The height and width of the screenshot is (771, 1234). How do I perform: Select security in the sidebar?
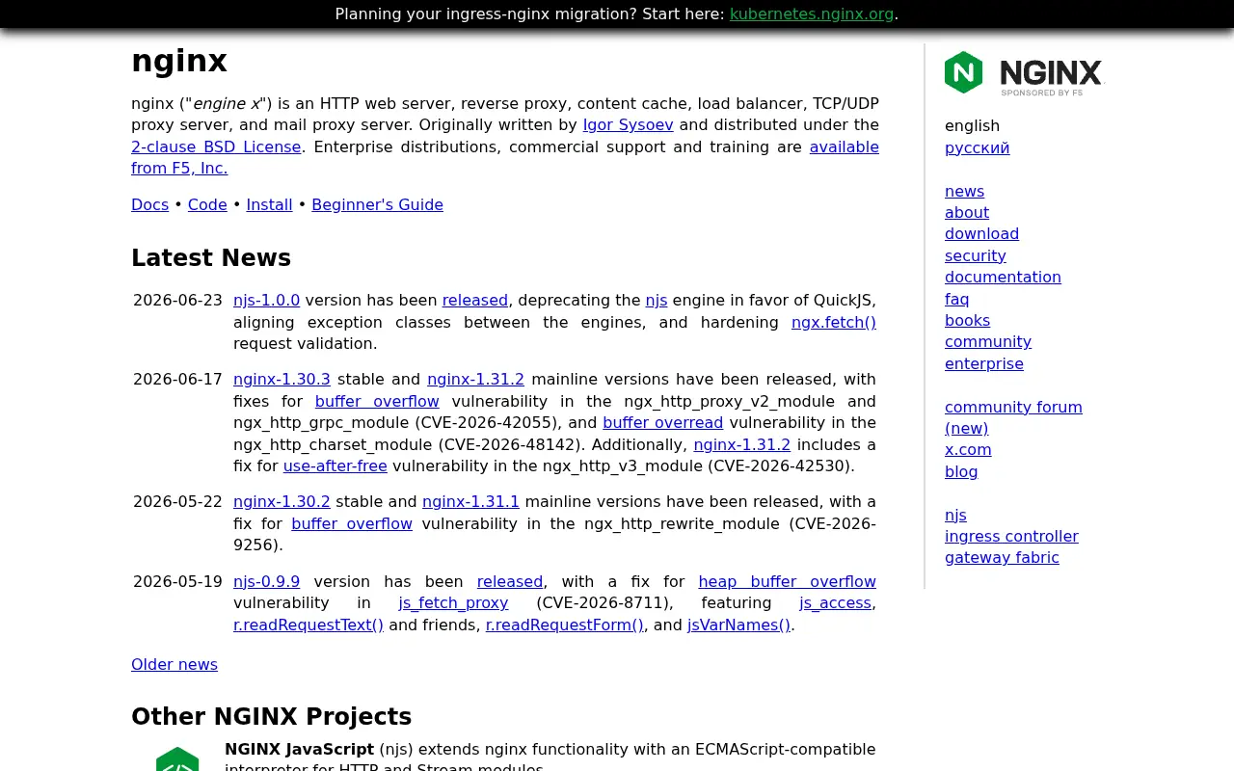coord(976,256)
